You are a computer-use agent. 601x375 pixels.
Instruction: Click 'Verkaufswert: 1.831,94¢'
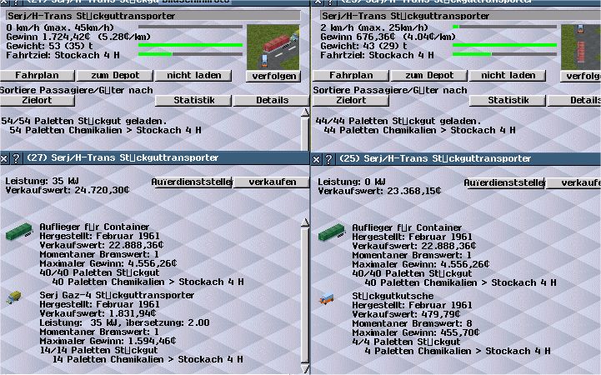point(98,313)
